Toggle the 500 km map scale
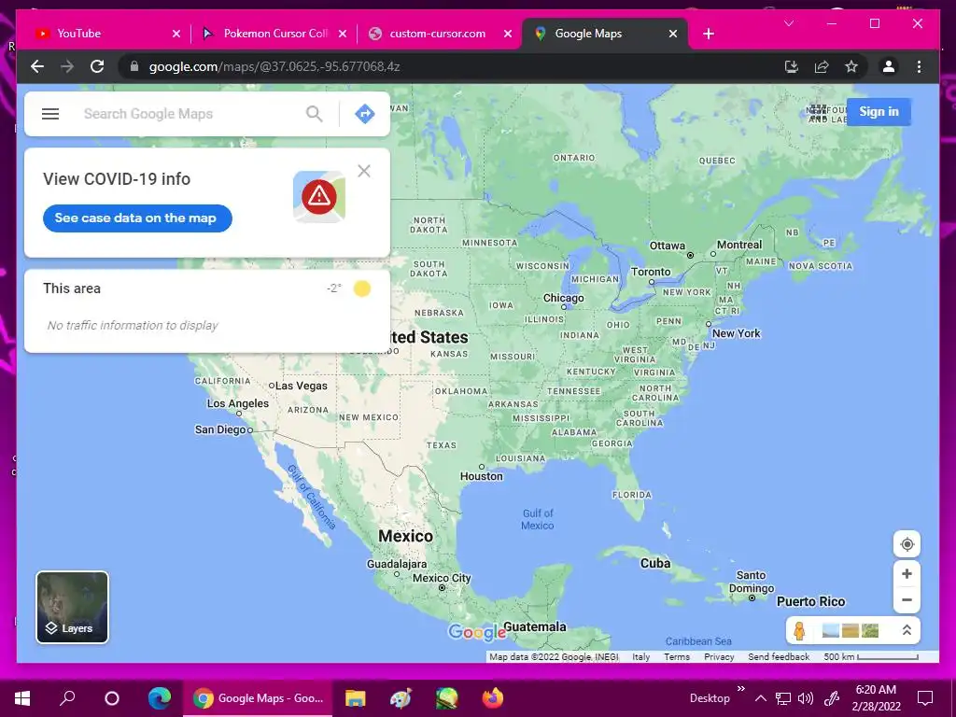The height and width of the screenshot is (717, 956). [871, 656]
